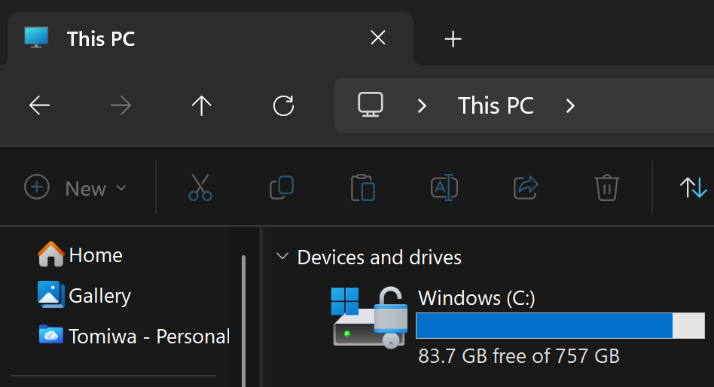Collapse the Devices and drives group
The image size is (714, 387).
tap(282, 256)
